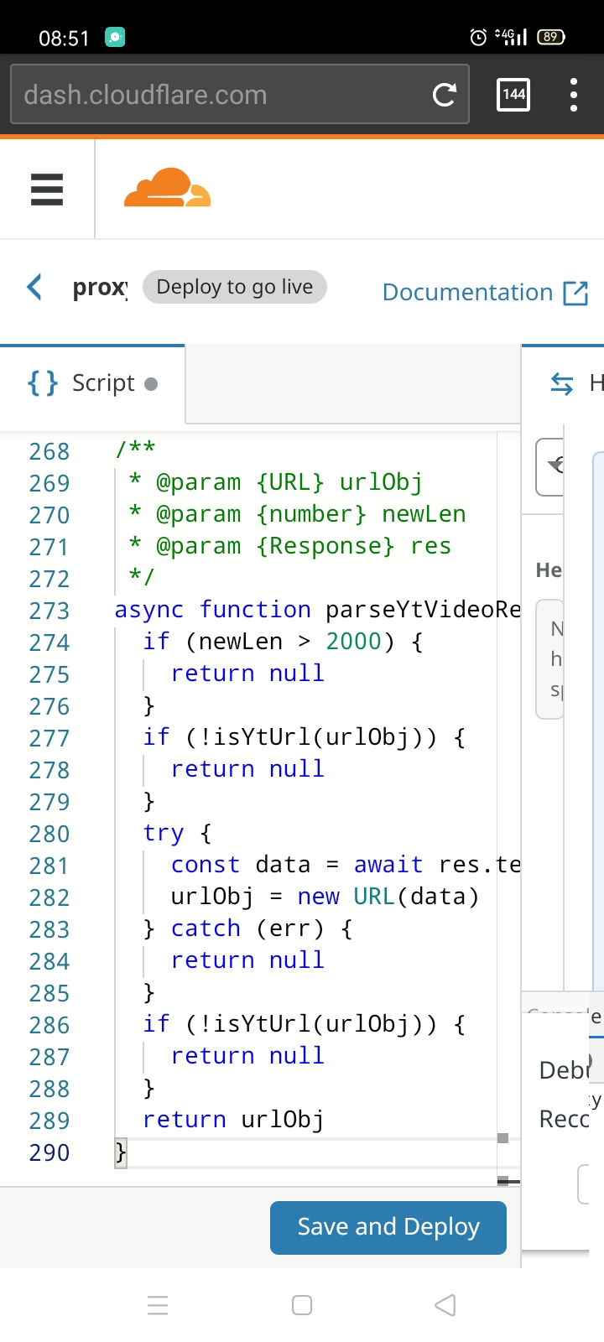
Task: Tap the Deploy to go live badge
Action: pos(234,287)
